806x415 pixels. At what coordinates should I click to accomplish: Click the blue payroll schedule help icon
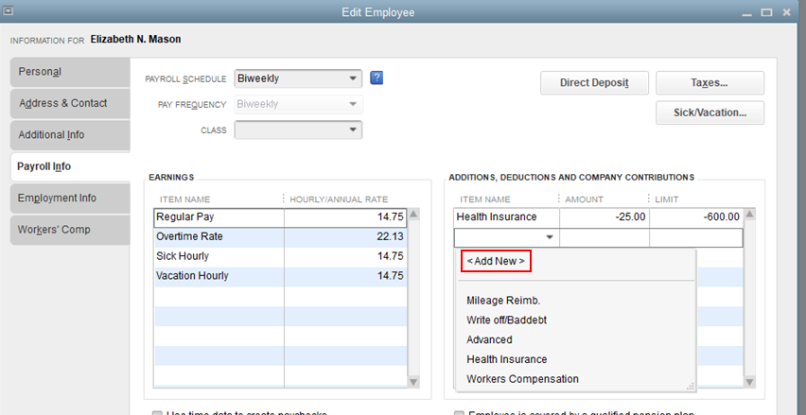[377, 78]
